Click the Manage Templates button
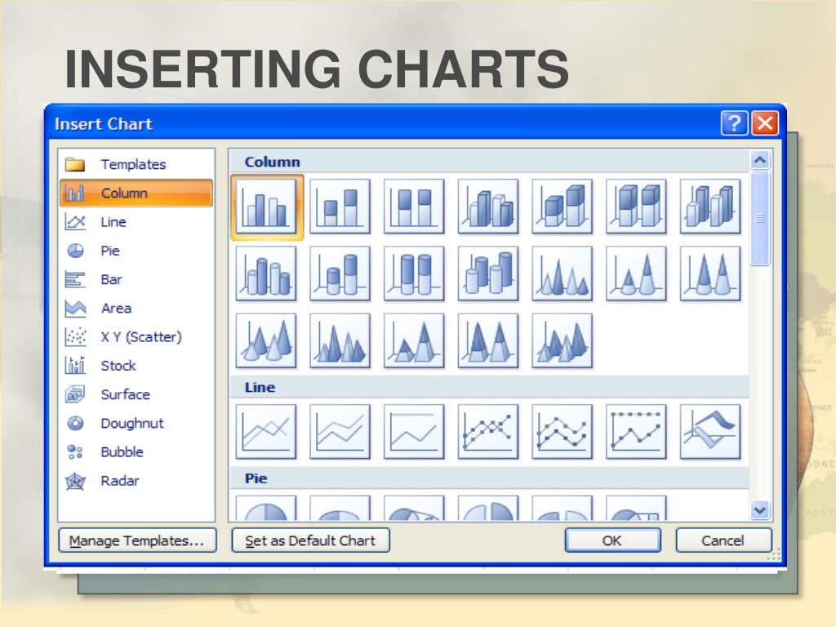The image size is (836, 627). click(137, 540)
